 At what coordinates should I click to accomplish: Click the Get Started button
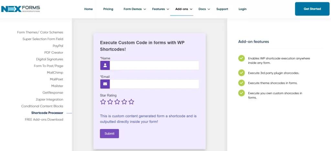click(x=312, y=9)
